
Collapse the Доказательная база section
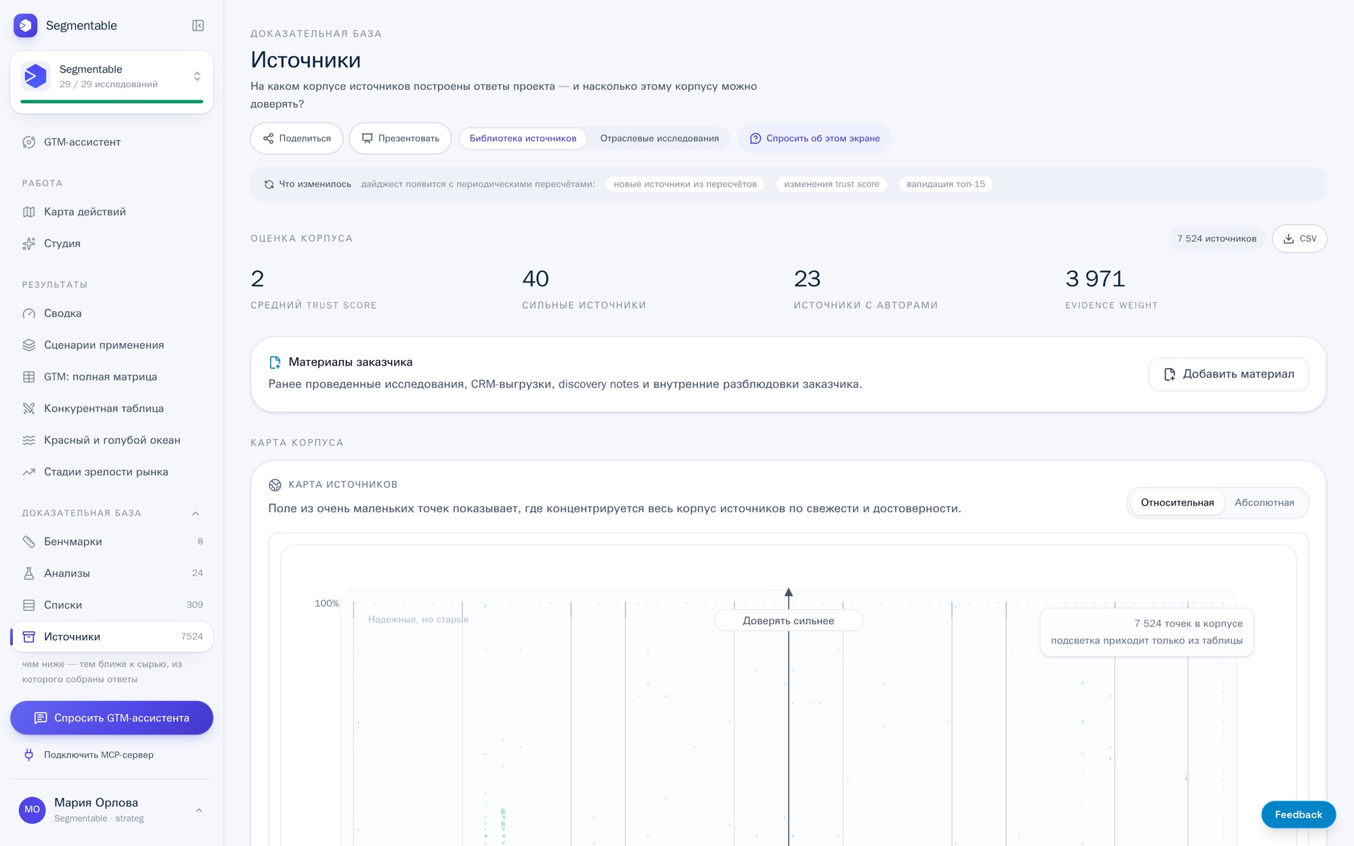click(x=196, y=514)
